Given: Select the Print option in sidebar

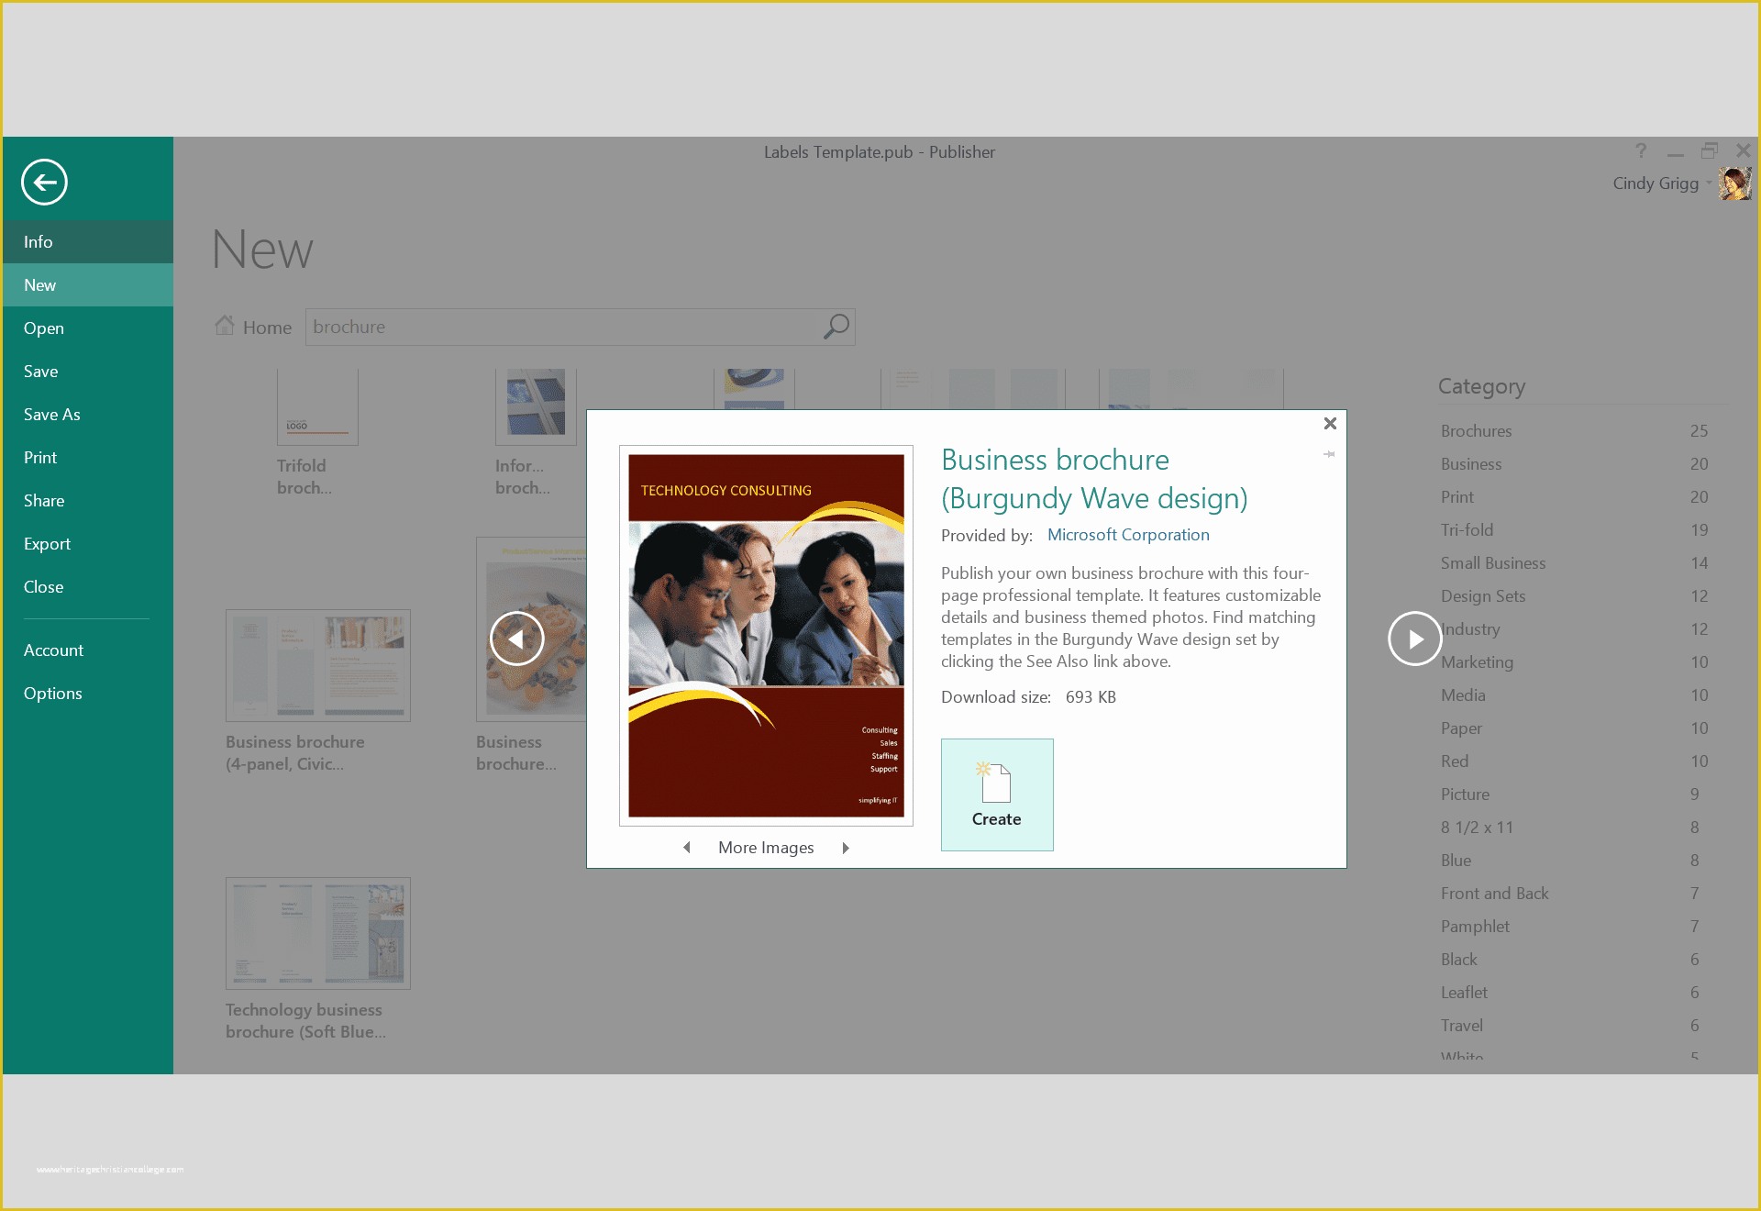Looking at the screenshot, I should [40, 456].
